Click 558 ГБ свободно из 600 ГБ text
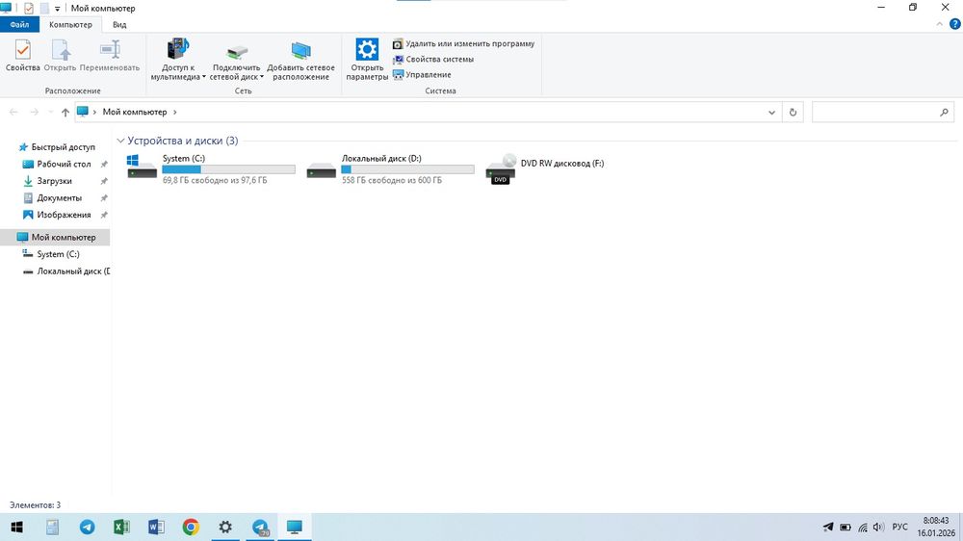 [392, 180]
